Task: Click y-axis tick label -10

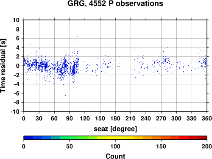Action: (x=15, y=112)
